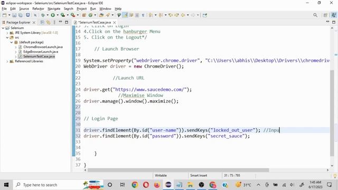Click the Save All toolbar icon
Screen dimensions: 338x190
tap(21, 15)
